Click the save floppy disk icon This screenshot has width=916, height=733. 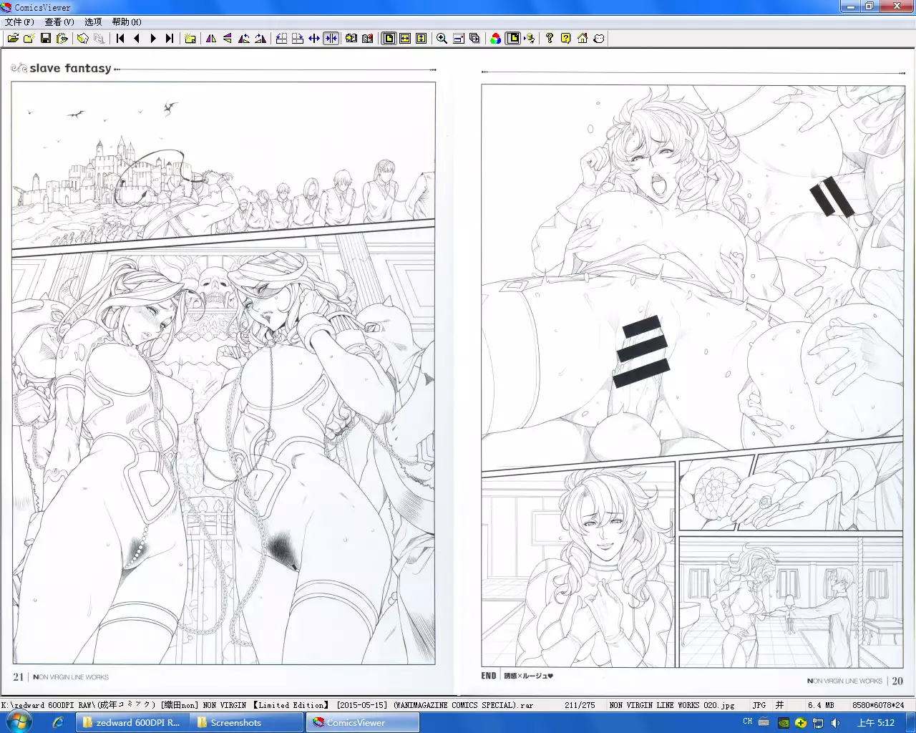[x=46, y=39]
